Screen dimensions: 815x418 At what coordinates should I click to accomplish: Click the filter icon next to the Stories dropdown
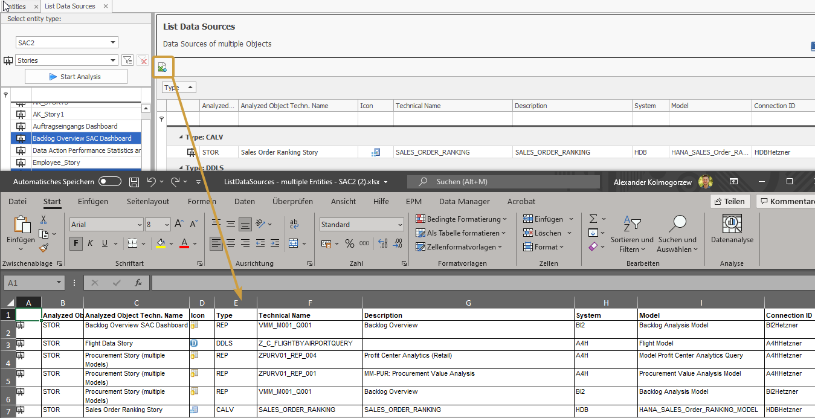(x=127, y=60)
